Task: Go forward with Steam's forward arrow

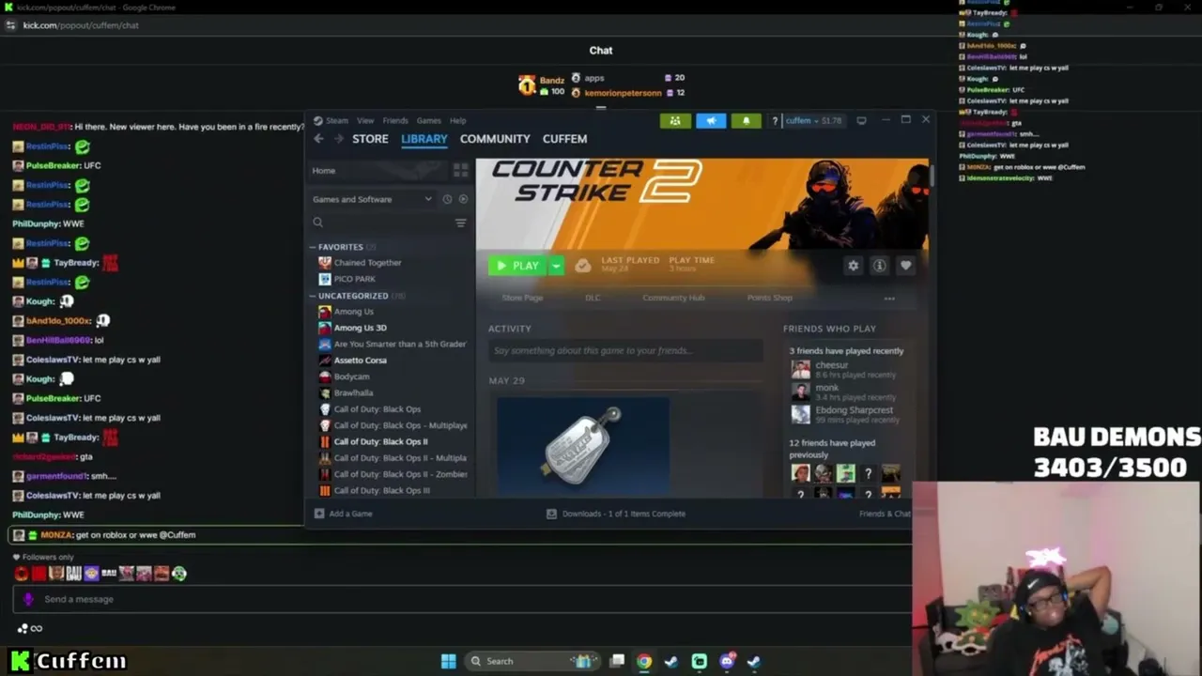Action: [339, 139]
